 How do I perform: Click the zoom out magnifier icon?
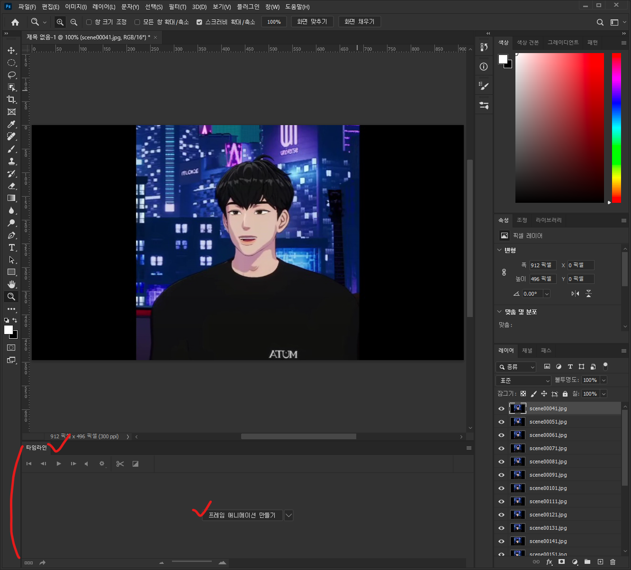74,22
